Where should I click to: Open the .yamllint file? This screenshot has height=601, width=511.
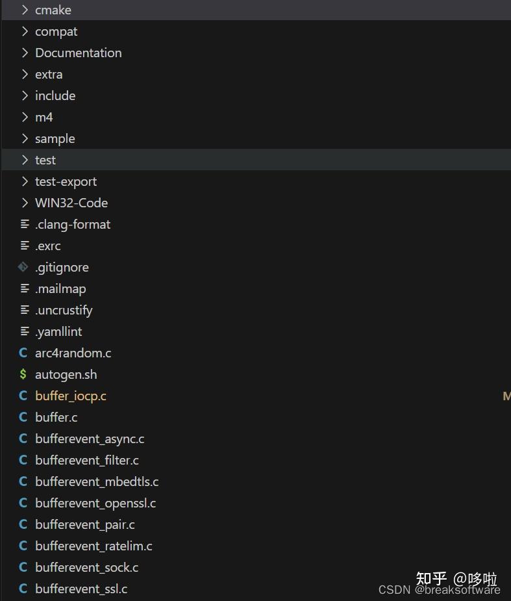coord(58,332)
